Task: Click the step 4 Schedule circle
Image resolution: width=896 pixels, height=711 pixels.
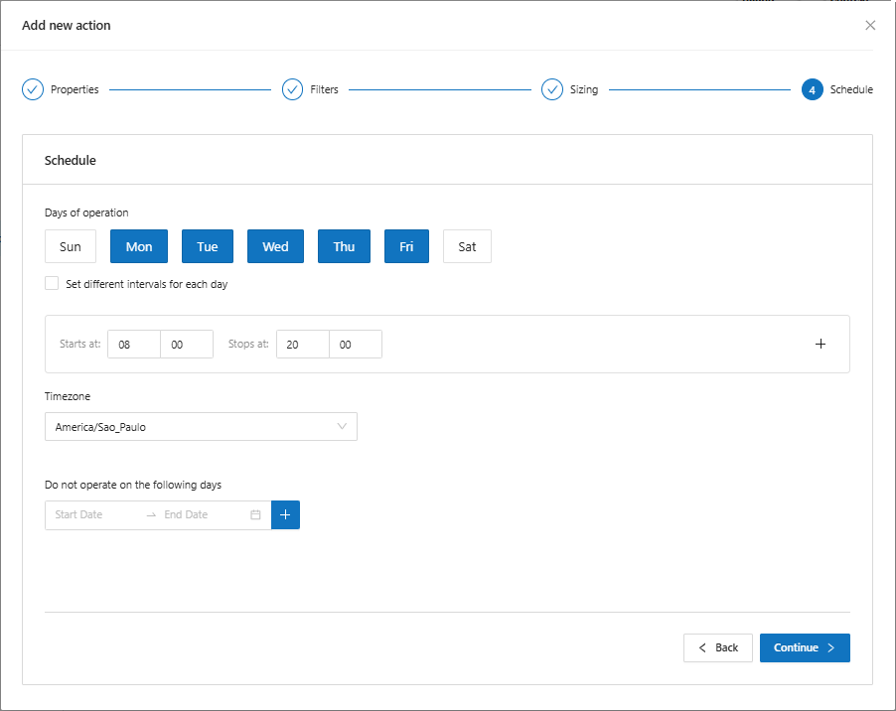Action: coord(812,89)
